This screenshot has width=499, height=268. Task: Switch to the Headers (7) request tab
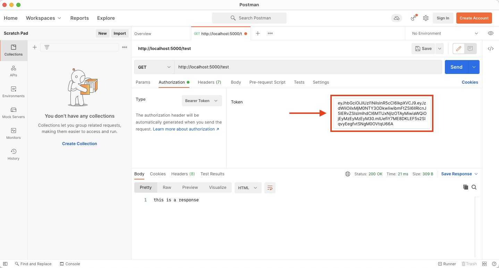click(209, 82)
